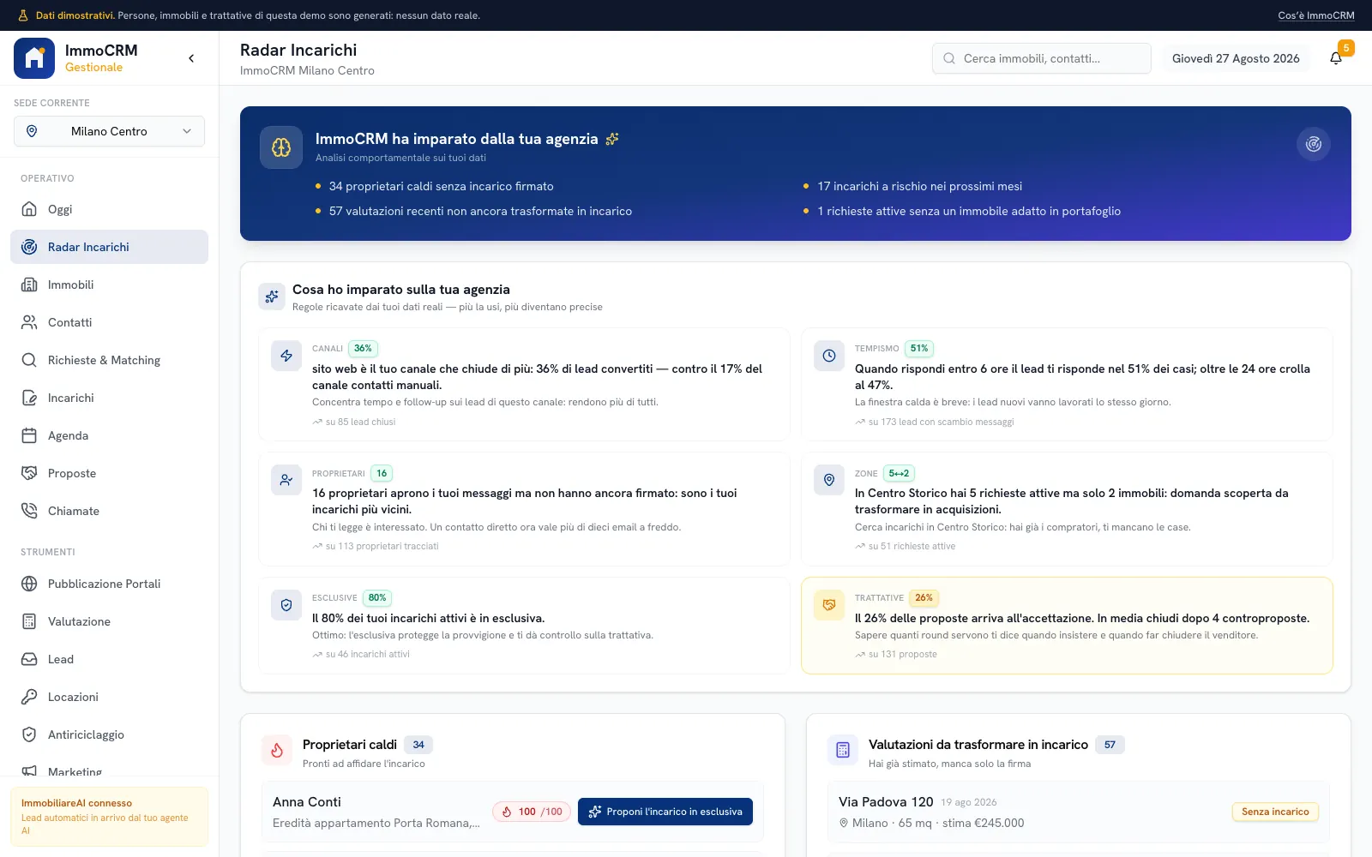The height and width of the screenshot is (857, 1372).
Task: Click the 36% badge in Canali card
Action: 363,349
